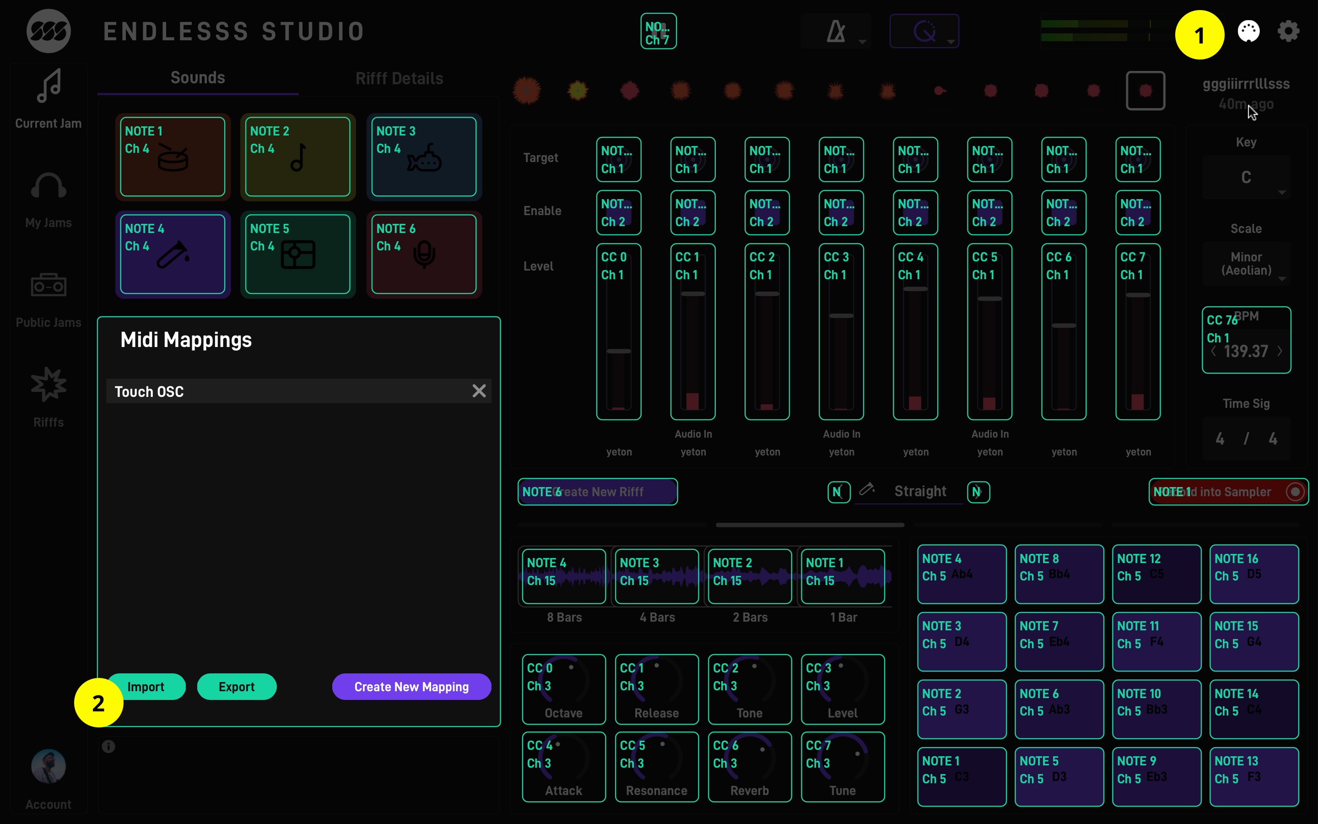Select Target for CC 4 channel
The image size is (1318, 824).
pyautogui.click(x=916, y=159)
